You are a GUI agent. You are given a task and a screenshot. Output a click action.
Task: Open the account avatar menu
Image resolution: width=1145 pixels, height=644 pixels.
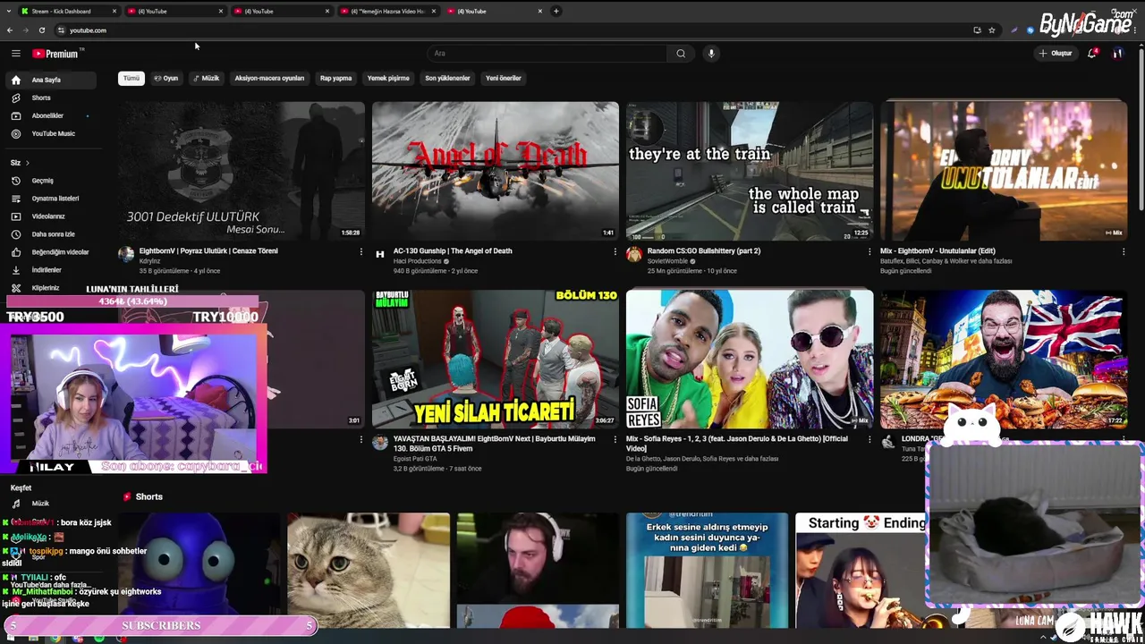click(x=1117, y=54)
